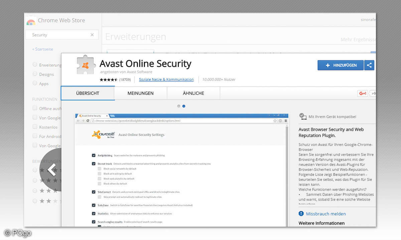Click the device-compatible checkmark icon
The image size is (401, 240).
303,116
